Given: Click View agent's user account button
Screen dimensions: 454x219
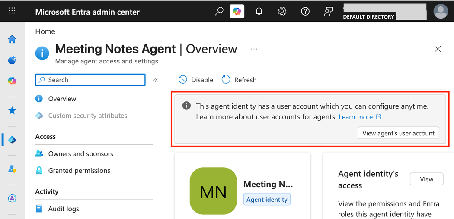Looking at the screenshot, I should 398,133.
